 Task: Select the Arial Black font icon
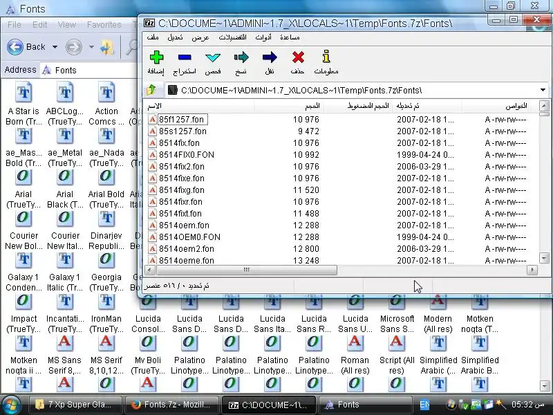click(x=65, y=176)
